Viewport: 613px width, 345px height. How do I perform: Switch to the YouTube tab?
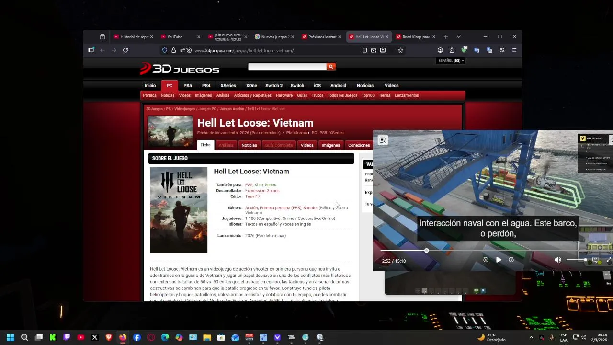[x=180, y=37]
